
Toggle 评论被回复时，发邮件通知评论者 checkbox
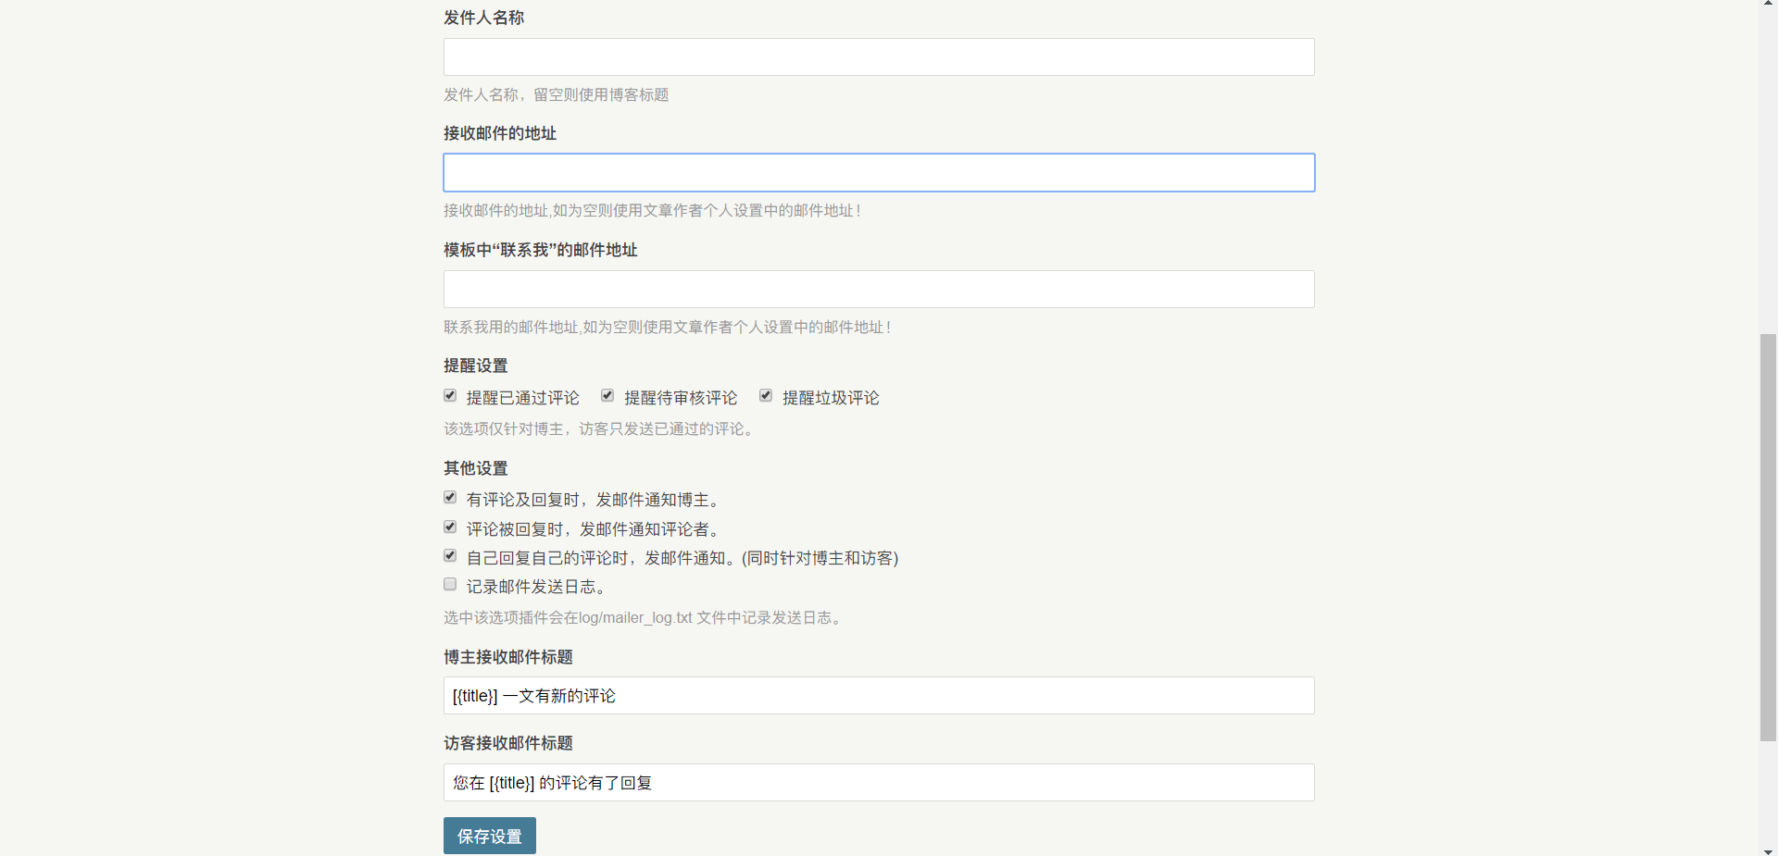[x=450, y=527]
